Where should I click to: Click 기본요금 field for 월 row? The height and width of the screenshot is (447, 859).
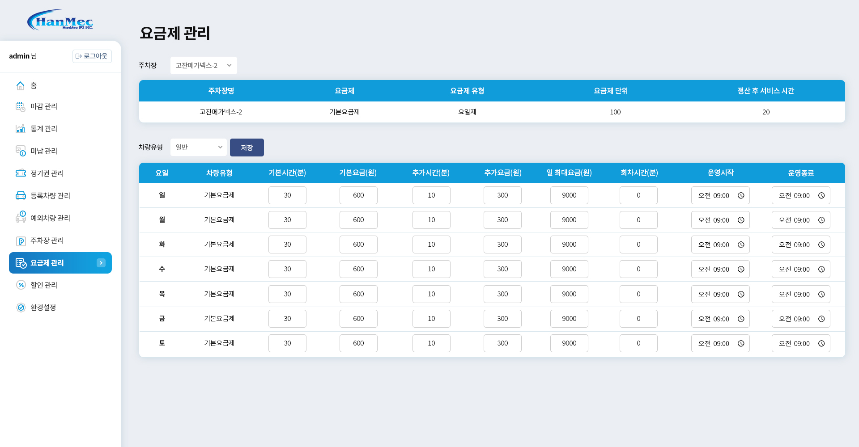[x=358, y=220]
